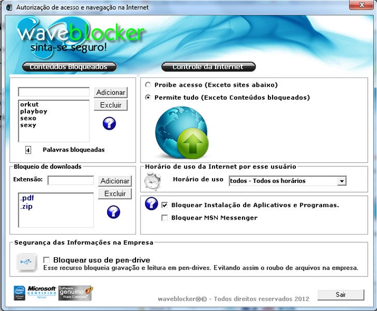The image size is (377, 311).
Task: Focus the blocked word input field
Action: click(x=54, y=92)
